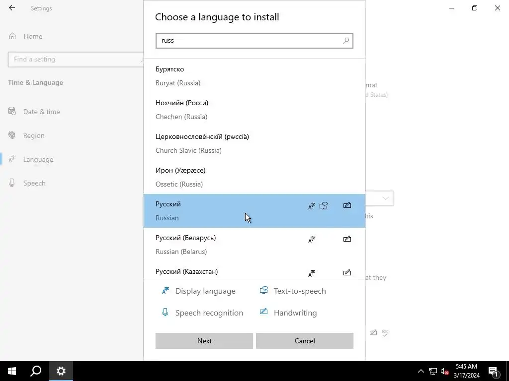Viewport: 509px width, 381px height.
Task: Select Chechen (Russia) language
Action: tap(254, 110)
